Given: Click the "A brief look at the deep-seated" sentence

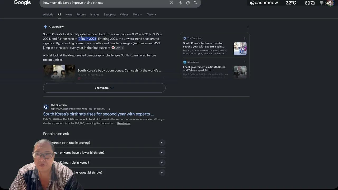Looking at the screenshot, I should pyautogui.click(x=100, y=58).
